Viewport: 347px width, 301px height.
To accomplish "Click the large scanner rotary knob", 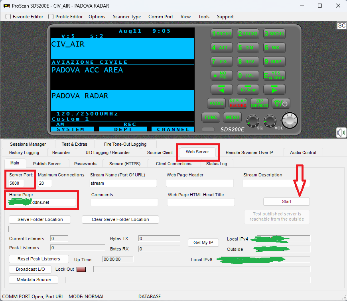I will click(290, 120).
